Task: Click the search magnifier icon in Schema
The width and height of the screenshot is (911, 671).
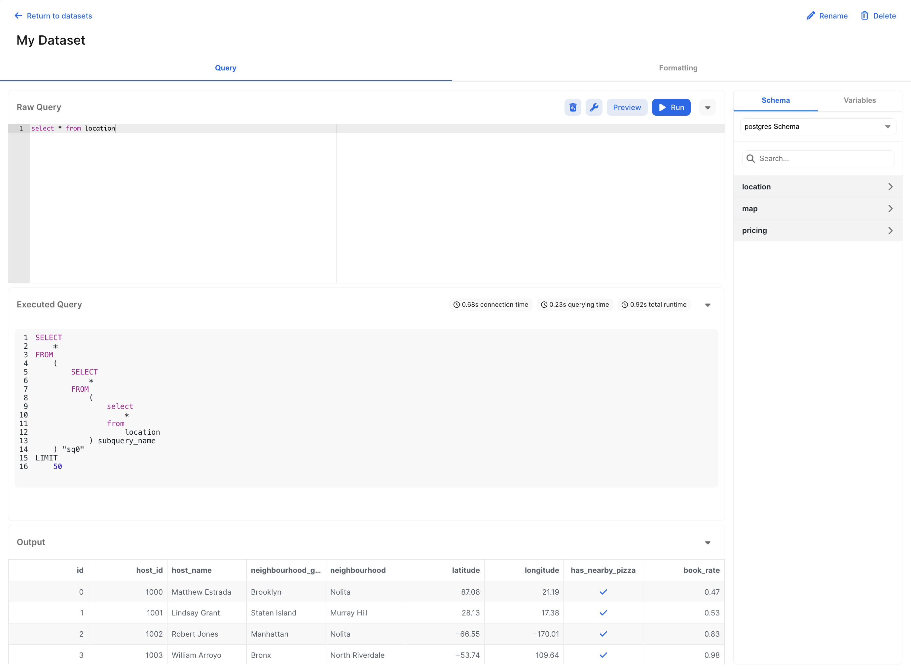Action: click(750, 158)
